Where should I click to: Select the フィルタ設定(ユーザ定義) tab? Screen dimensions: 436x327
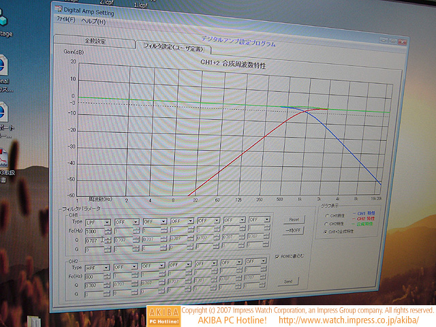[172, 47]
